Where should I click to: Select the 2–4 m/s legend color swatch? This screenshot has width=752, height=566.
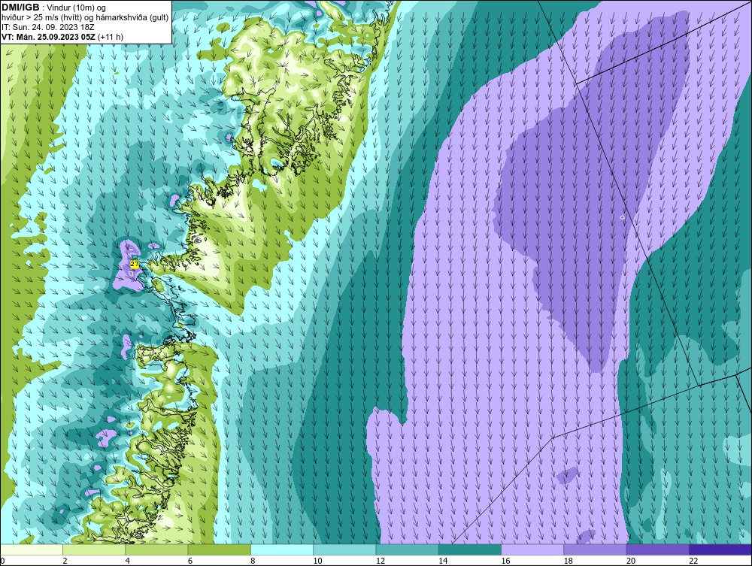pos(94,549)
